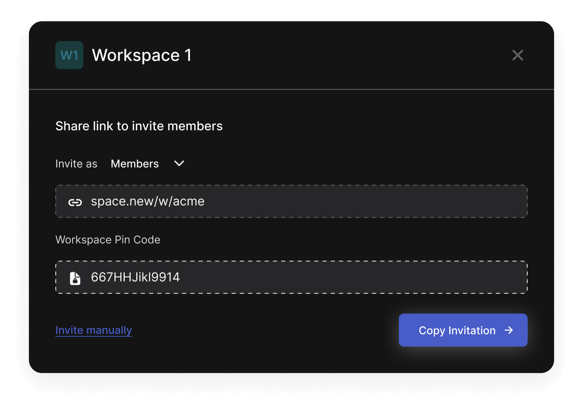Open the Invite manually link
Image resolution: width=583 pixels, height=410 pixels.
pos(94,330)
